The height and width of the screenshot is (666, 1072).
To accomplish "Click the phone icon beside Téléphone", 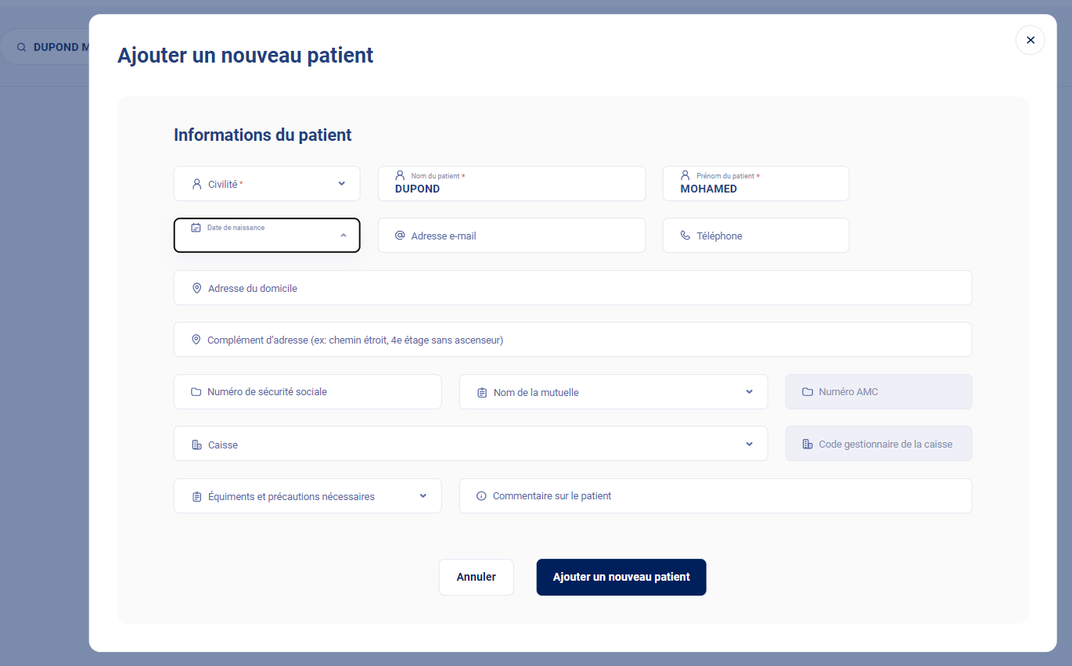I will pos(685,236).
